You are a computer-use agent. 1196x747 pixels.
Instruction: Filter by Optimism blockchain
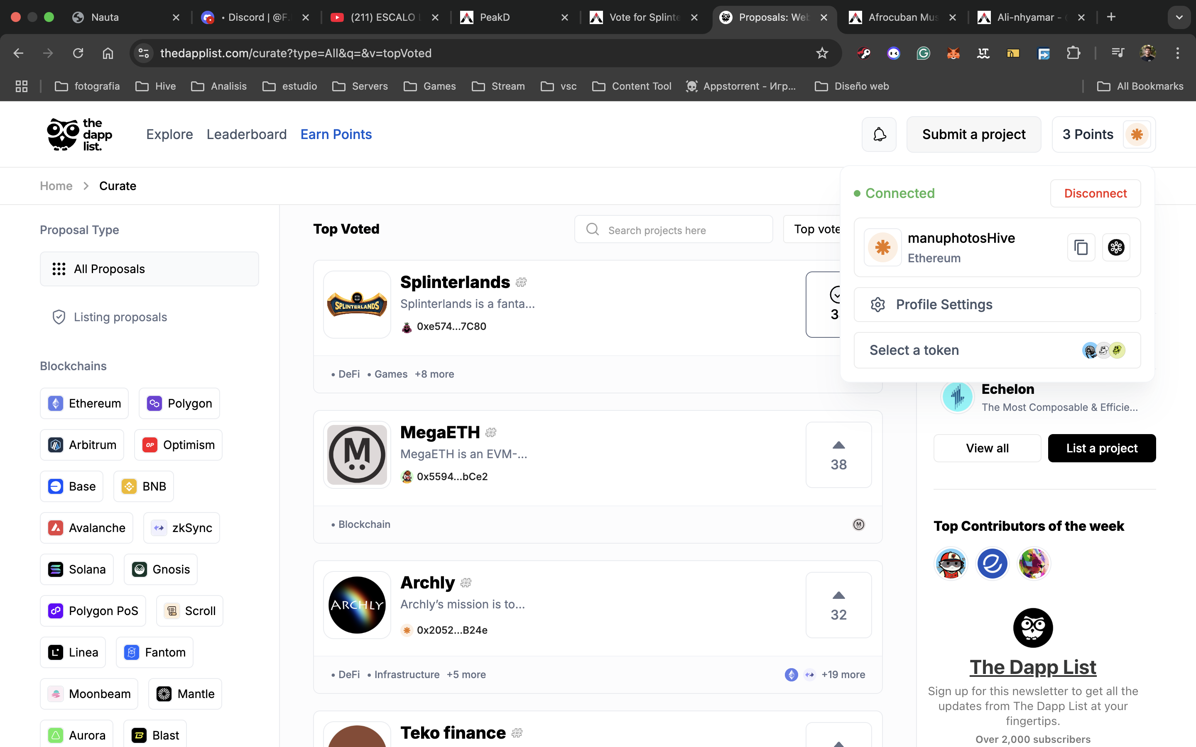point(179,444)
